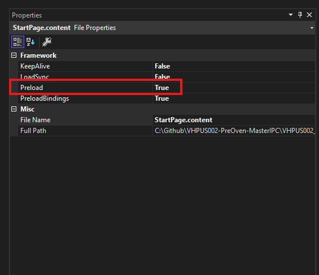Select the KeepAlive property name

click(x=35, y=66)
